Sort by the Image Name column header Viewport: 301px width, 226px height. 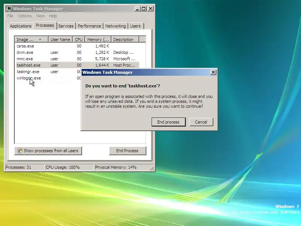pyautogui.click(x=31, y=40)
